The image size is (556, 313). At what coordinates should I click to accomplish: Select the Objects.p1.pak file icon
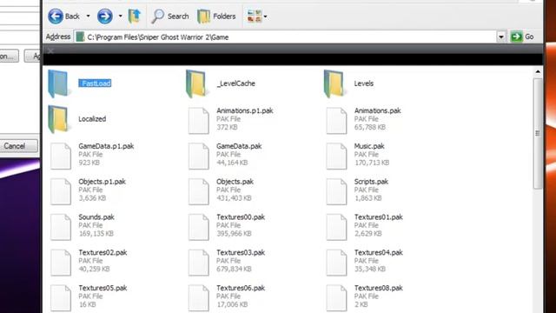pos(61,191)
